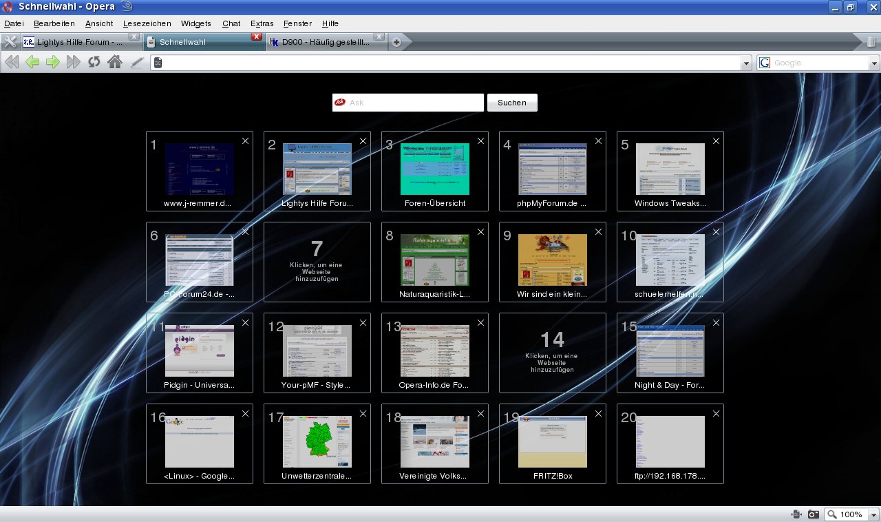The image size is (881, 522).
Task: Remove the Unwetterzentrale speed dial
Action: tap(363, 413)
